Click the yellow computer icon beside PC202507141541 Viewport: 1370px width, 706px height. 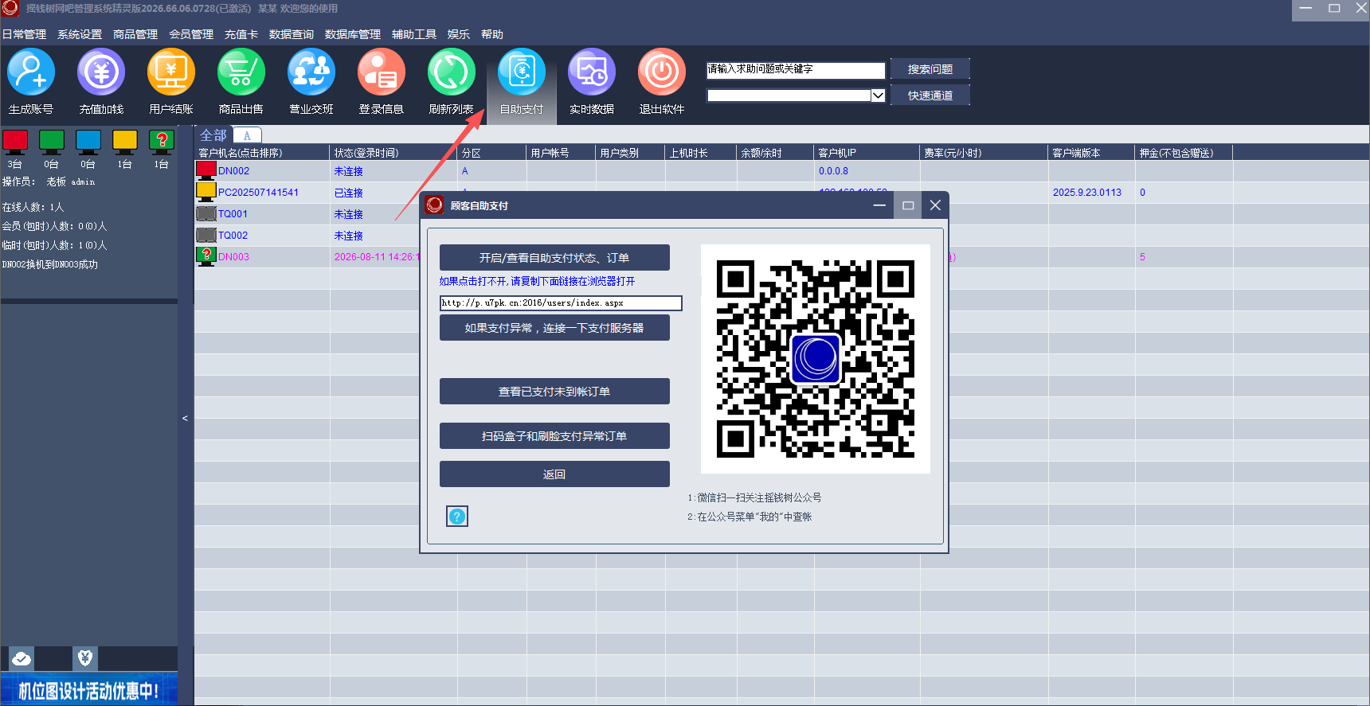coord(206,192)
